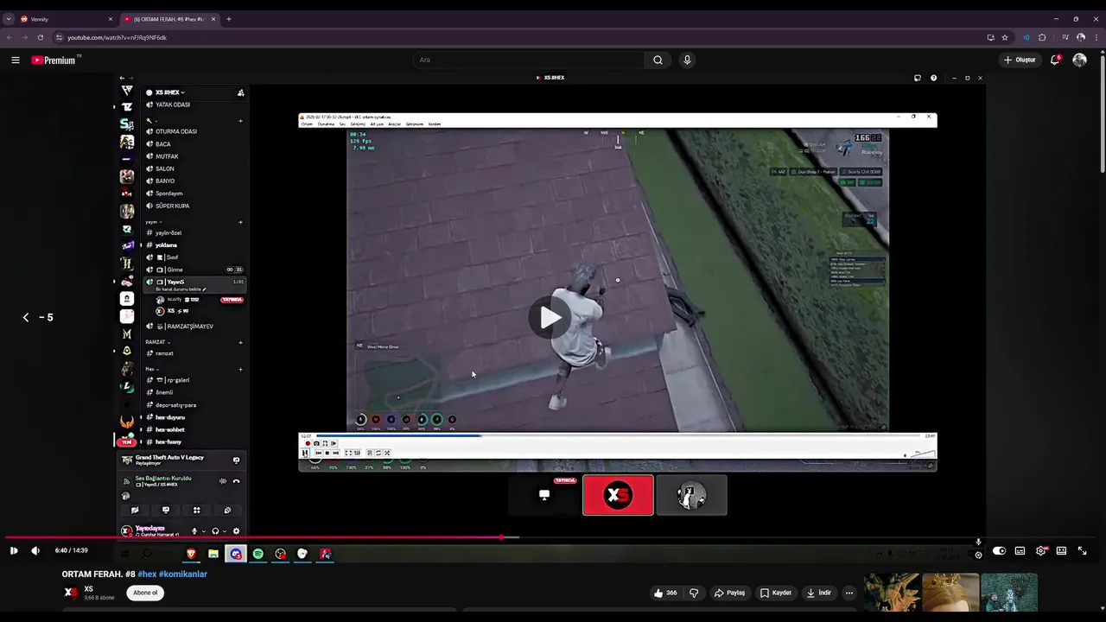Image resolution: width=1106 pixels, height=622 pixels.
Task: Dislike the video with thumbs down
Action: 693,593
